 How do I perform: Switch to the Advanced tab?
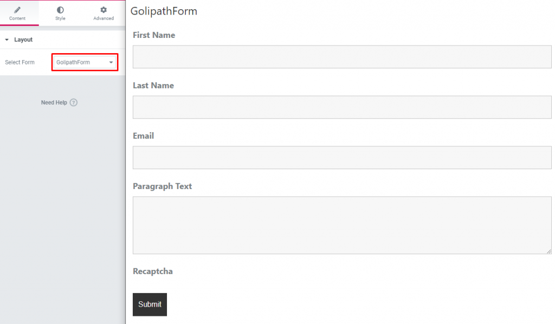(x=104, y=14)
